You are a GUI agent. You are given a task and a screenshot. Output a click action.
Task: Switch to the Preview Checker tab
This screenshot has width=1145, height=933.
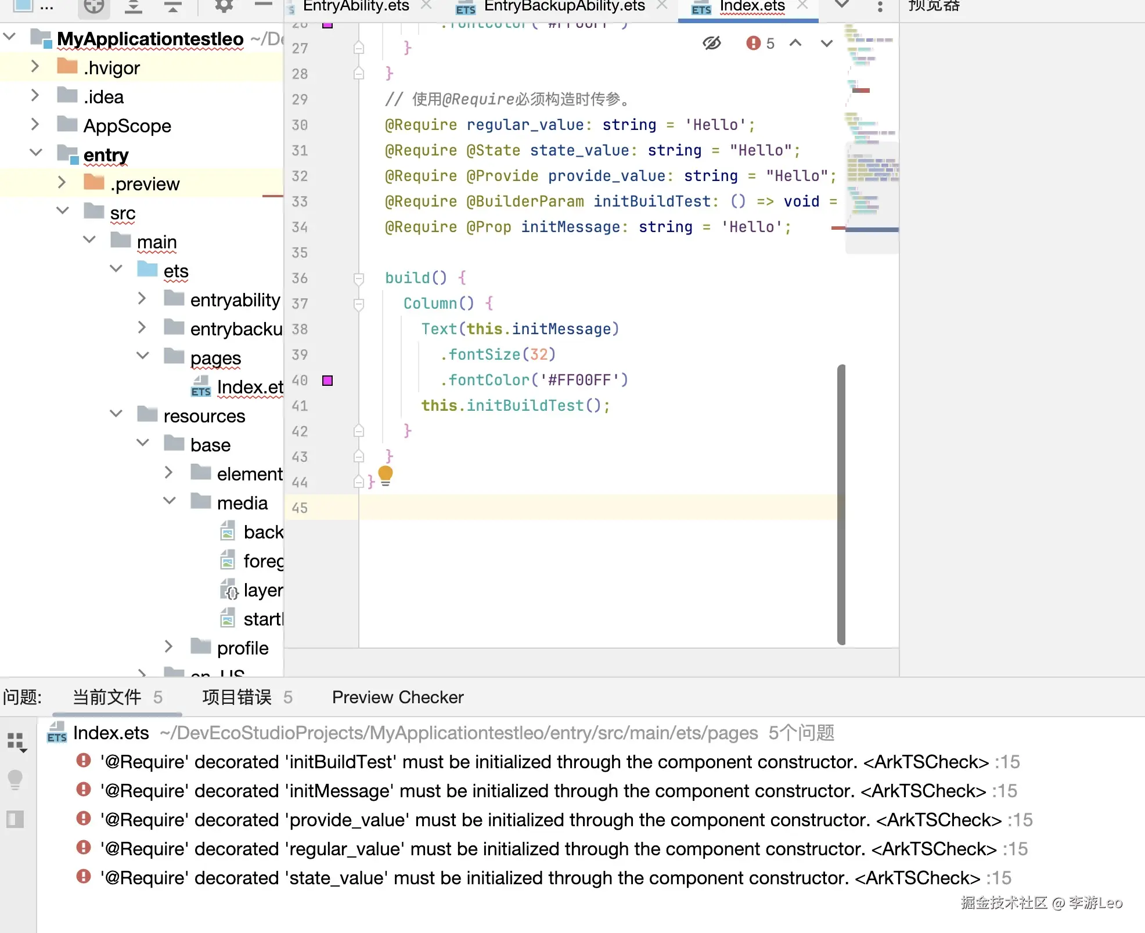[397, 697]
